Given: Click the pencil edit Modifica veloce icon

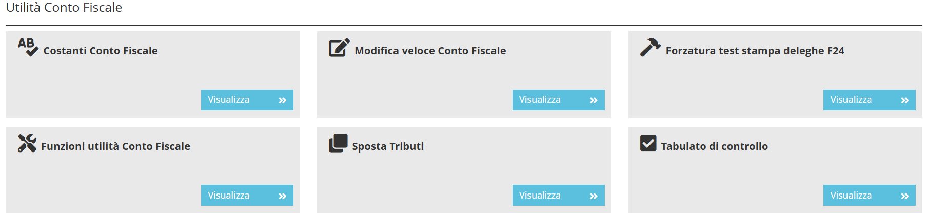Looking at the screenshot, I should pos(339,48).
